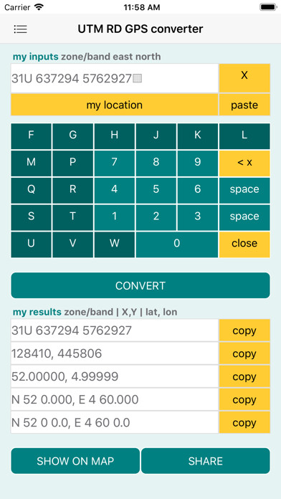Tap digit 7 on keypad
281x499 pixels.
(114, 163)
